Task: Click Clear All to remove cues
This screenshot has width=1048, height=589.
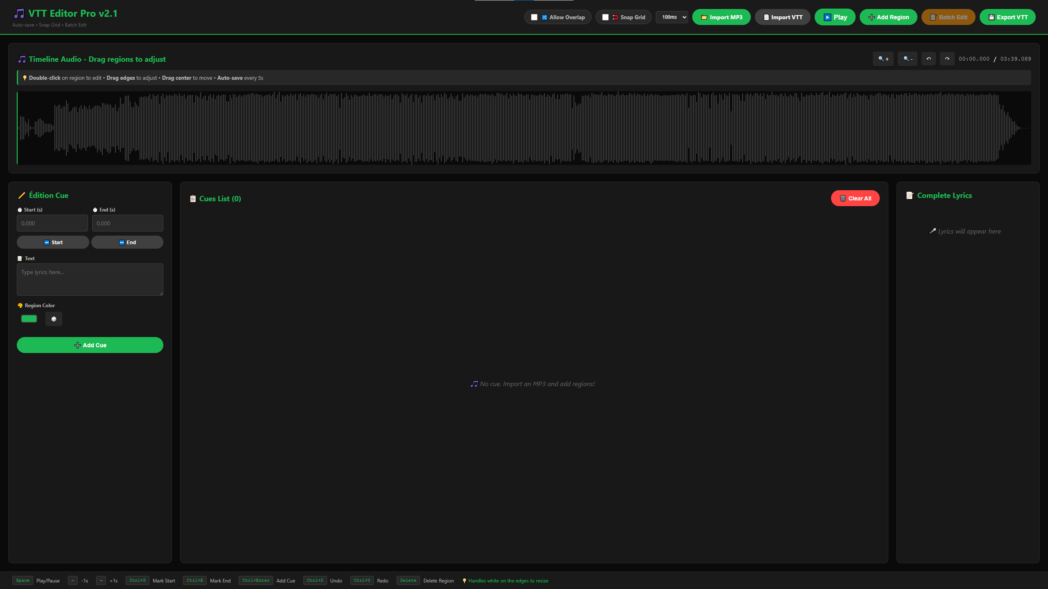Action: click(x=855, y=198)
